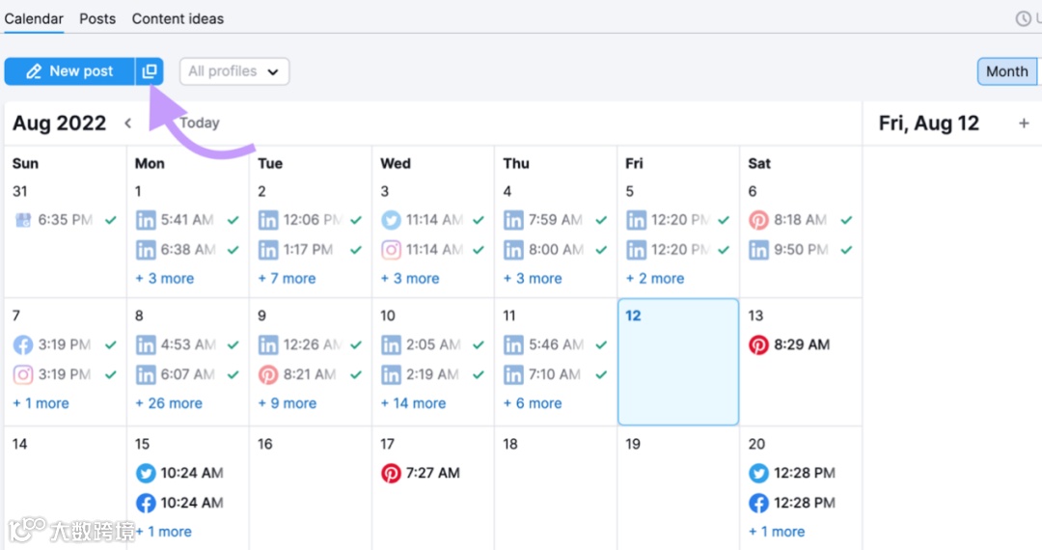The height and width of the screenshot is (550, 1042).
Task: Open Facebook 12:28 PM post on Aug 20
Action: click(x=792, y=503)
